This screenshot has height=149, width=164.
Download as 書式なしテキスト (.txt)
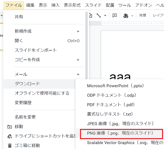(120, 114)
